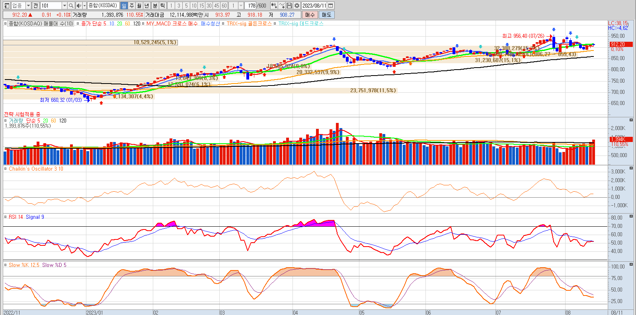Click the 거래량 단순 volume legend

click(x=37, y=121)
